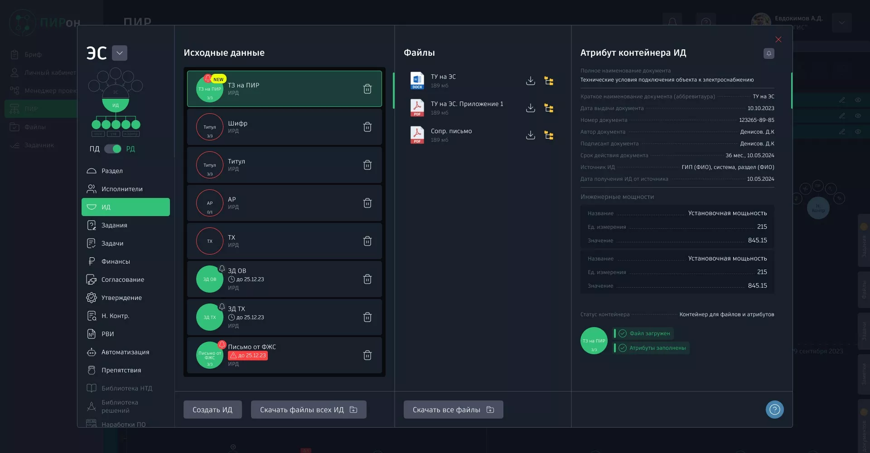Viewport: 870px width, 453px height.
Task: Open the Исполнители section
Action: (122, 189)
